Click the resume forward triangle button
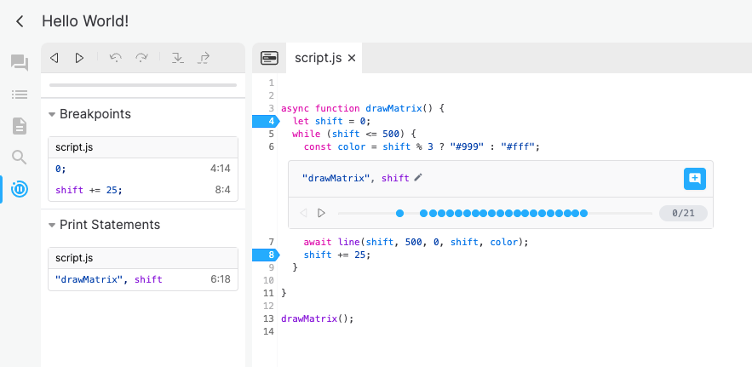 click(x=79, y=58)
